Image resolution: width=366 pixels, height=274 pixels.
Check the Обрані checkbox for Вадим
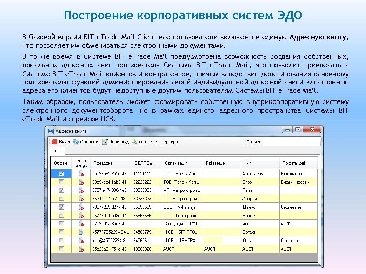point(61,215)
